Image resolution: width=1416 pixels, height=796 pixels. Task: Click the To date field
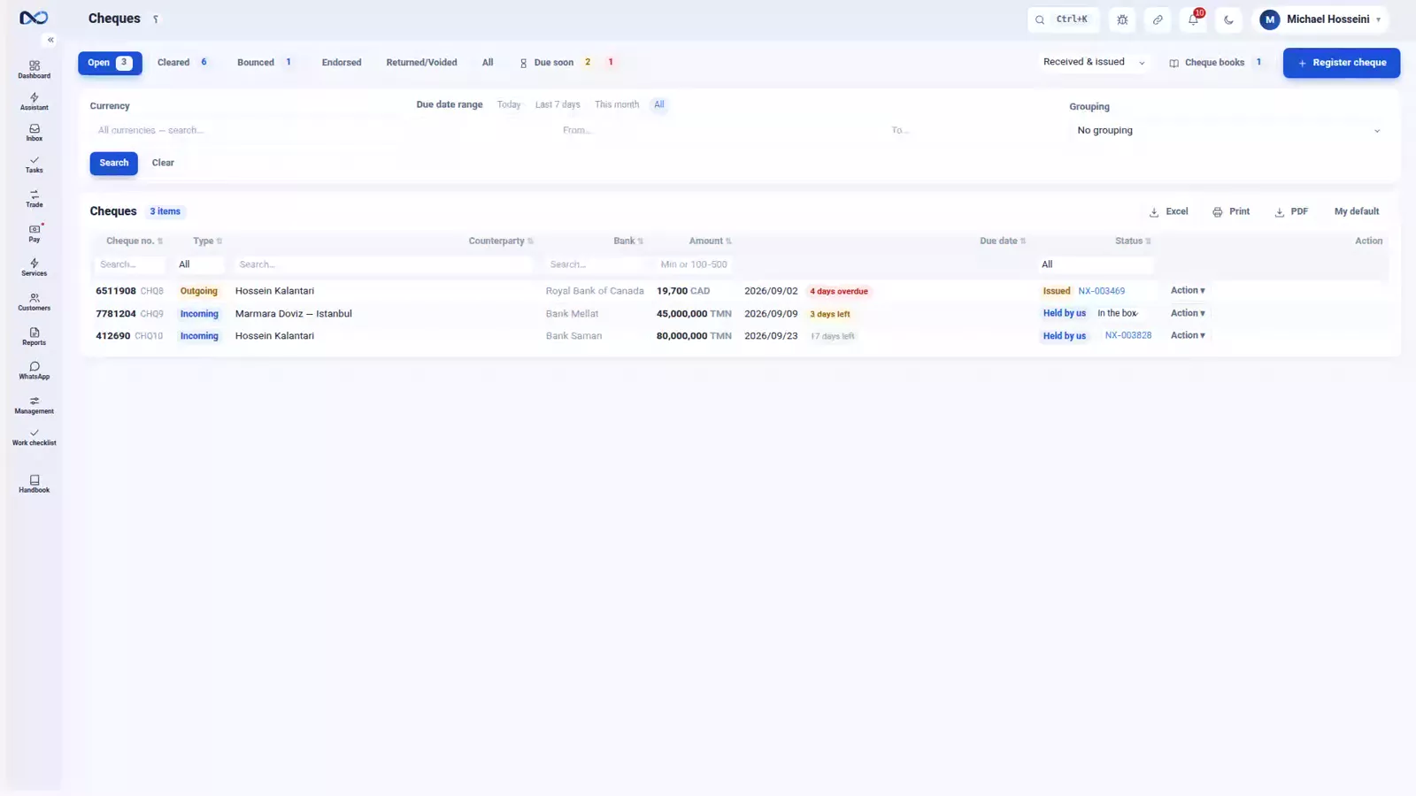point(969,130)
